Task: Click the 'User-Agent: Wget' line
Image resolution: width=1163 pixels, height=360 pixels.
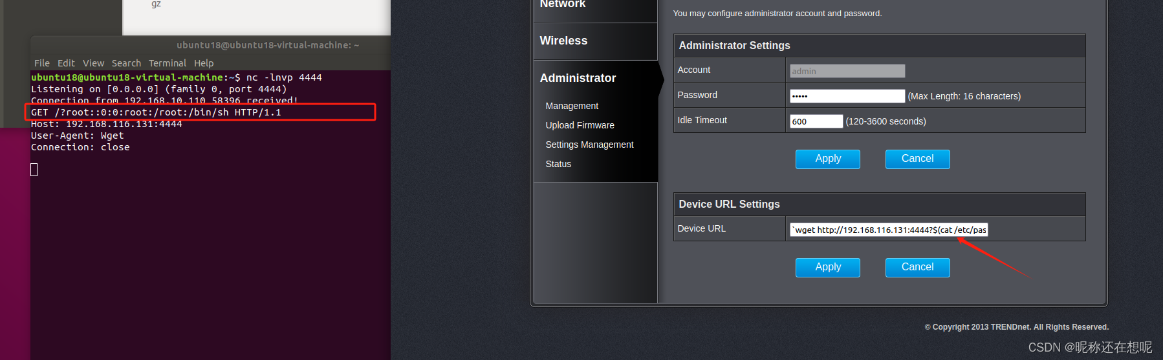Action: pos(78,135)
